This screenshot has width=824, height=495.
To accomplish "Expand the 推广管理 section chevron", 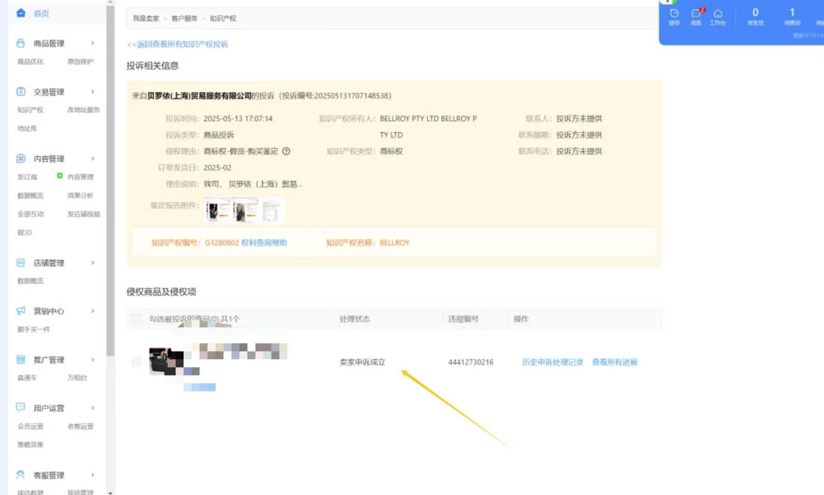I will 93,360.
